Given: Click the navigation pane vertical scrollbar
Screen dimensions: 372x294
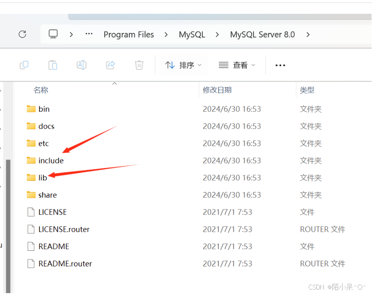Looking at the screenshot, I should tap(8, 226).
